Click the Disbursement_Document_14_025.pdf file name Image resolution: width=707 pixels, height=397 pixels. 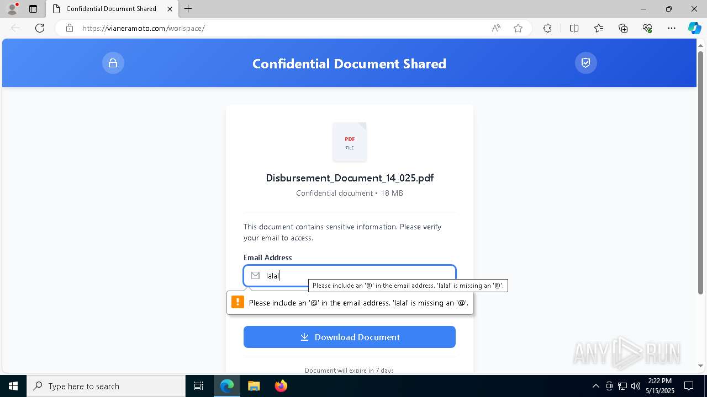pos(350,178)
